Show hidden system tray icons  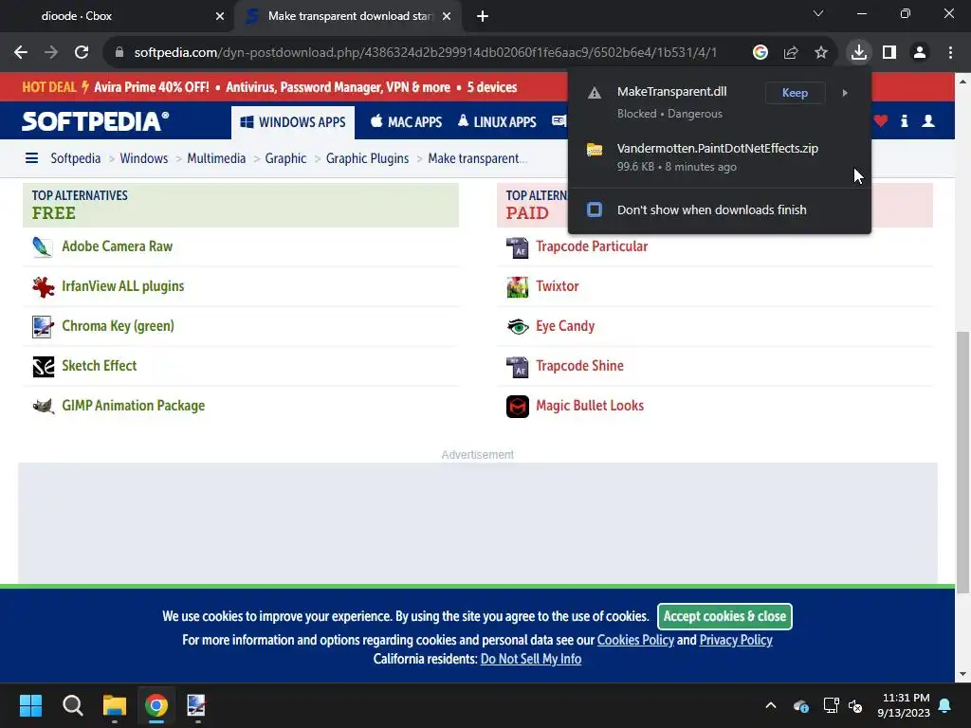coord(771,705)
